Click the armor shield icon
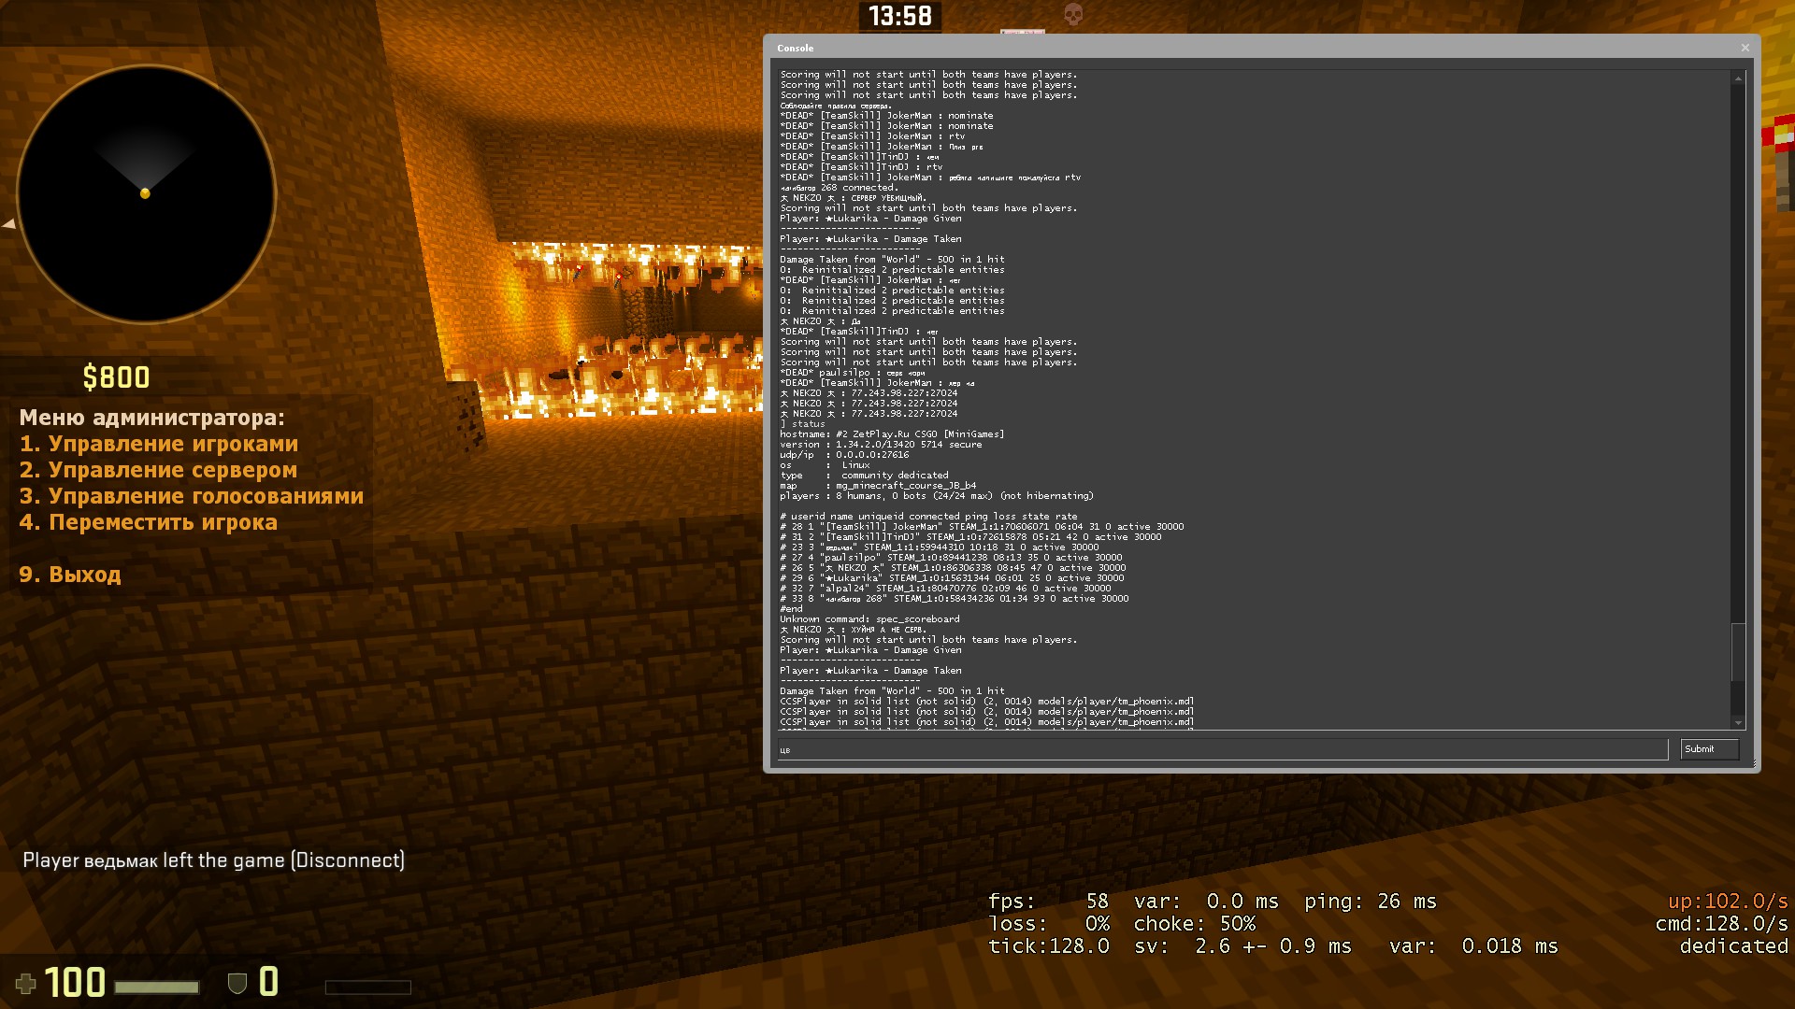The image size is (1795, 1009). tap(237, 983)
